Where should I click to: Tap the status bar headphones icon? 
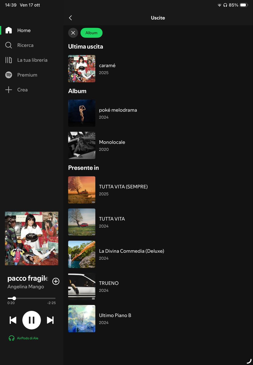point(225,5)
